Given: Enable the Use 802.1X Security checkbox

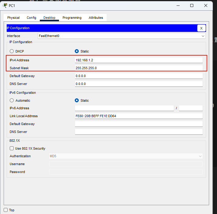Looking at the screenshot, I should pos(12,148).
